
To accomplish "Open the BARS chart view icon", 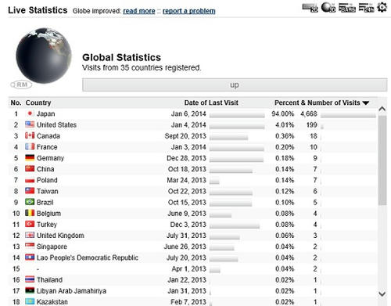I will pyautogui.click(x=347, y=8).
